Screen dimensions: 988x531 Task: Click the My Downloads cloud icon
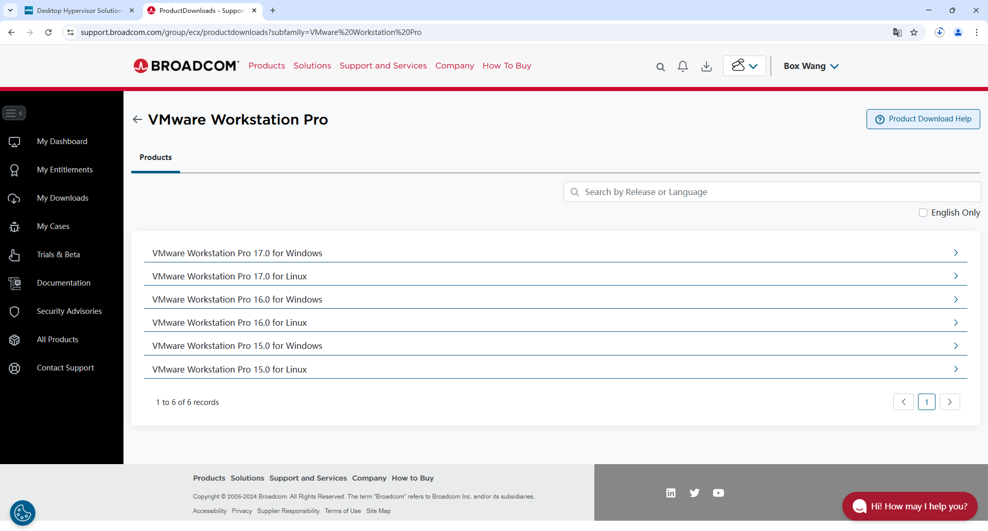[14, 199]
